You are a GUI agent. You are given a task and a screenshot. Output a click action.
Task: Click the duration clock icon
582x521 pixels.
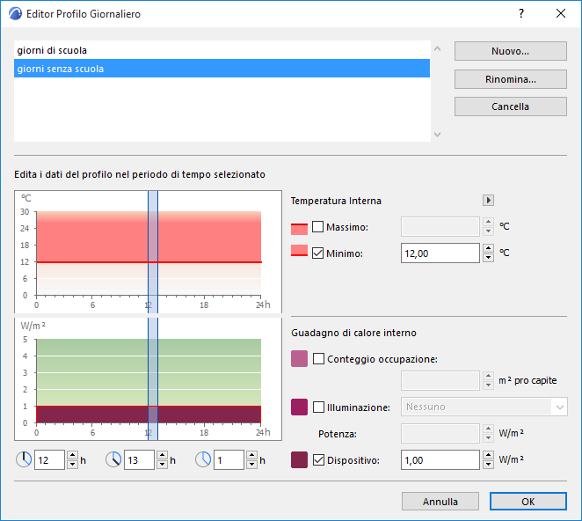[203, 459]
